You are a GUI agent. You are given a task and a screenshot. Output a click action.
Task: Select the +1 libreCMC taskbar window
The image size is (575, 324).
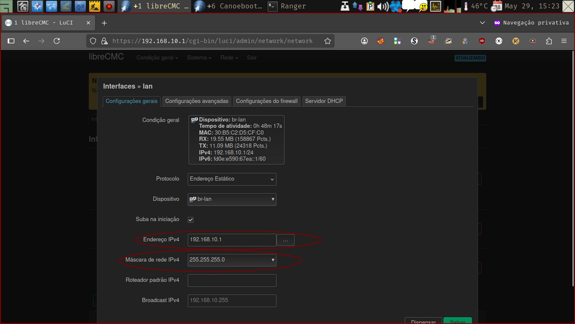coord(155,6)
